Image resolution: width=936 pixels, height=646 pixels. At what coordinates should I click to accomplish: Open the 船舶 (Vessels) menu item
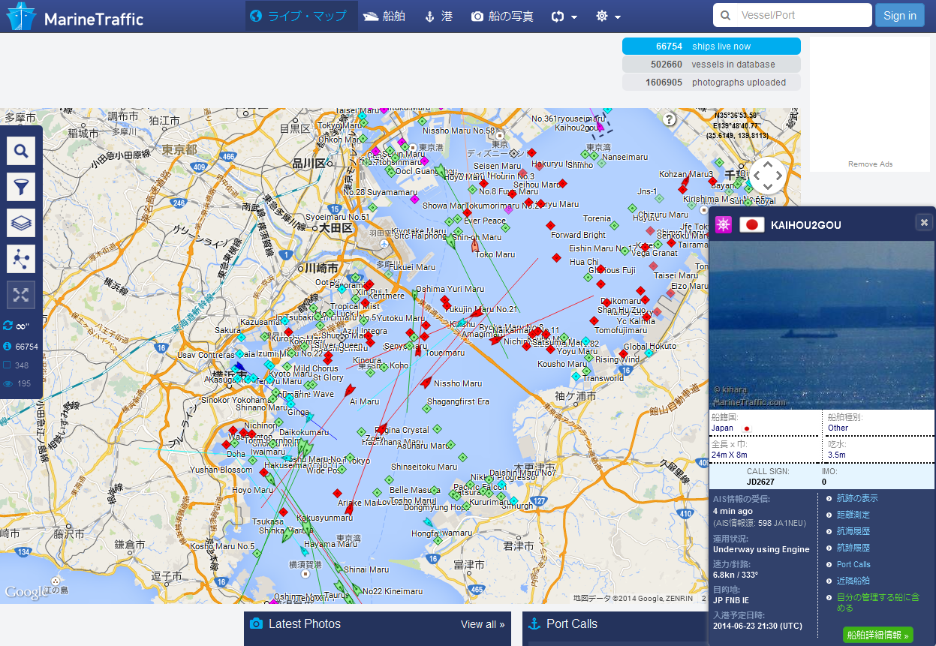384,16
